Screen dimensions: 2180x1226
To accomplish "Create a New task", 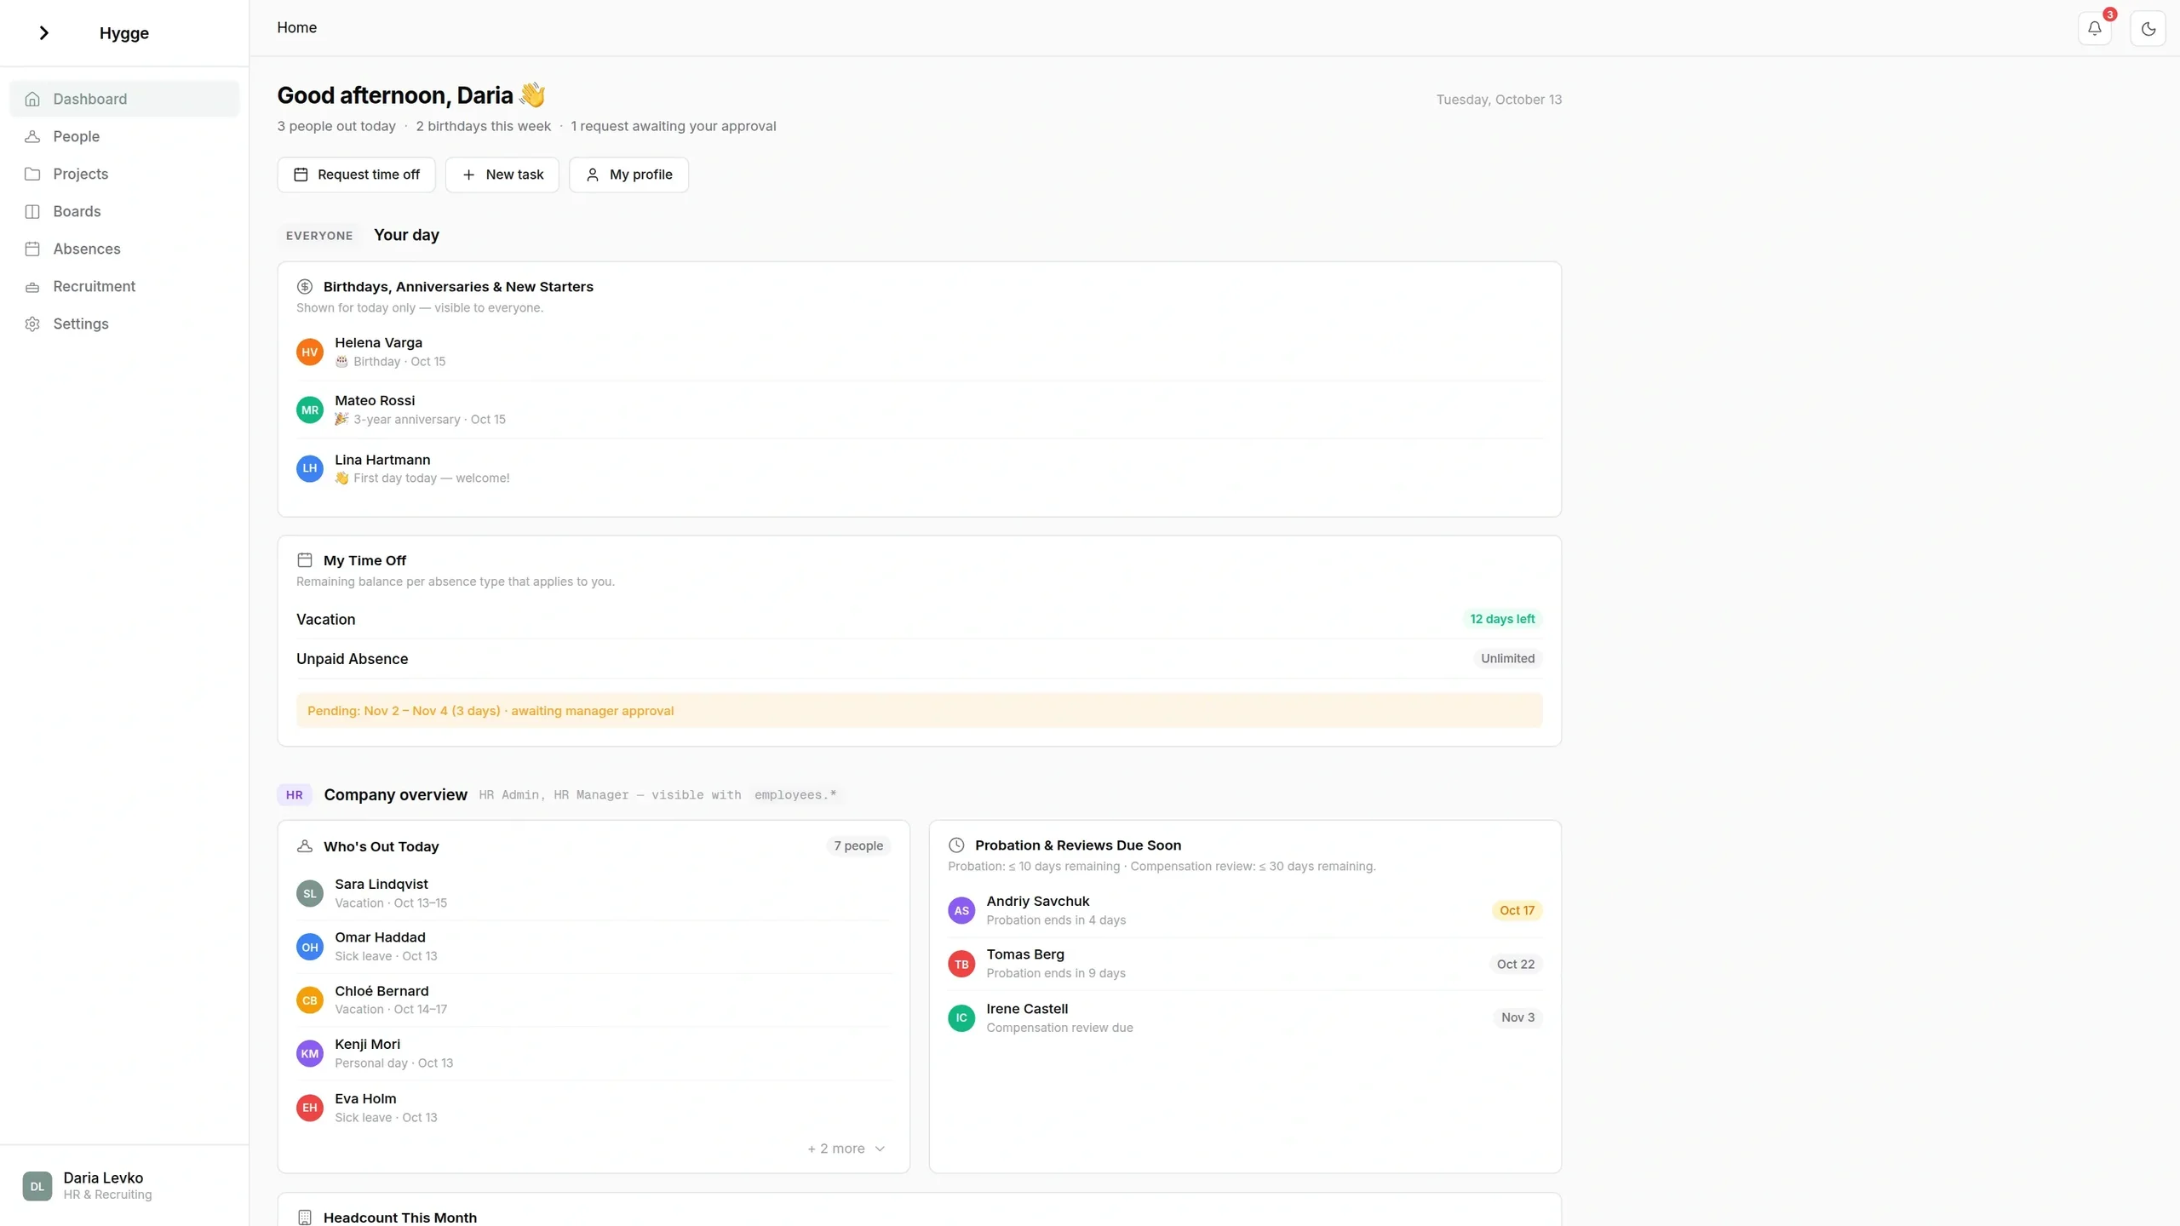I will tap(502, 175).
